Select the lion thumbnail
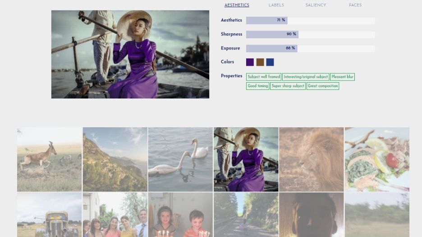422x237 pixels. coord(312,160)
